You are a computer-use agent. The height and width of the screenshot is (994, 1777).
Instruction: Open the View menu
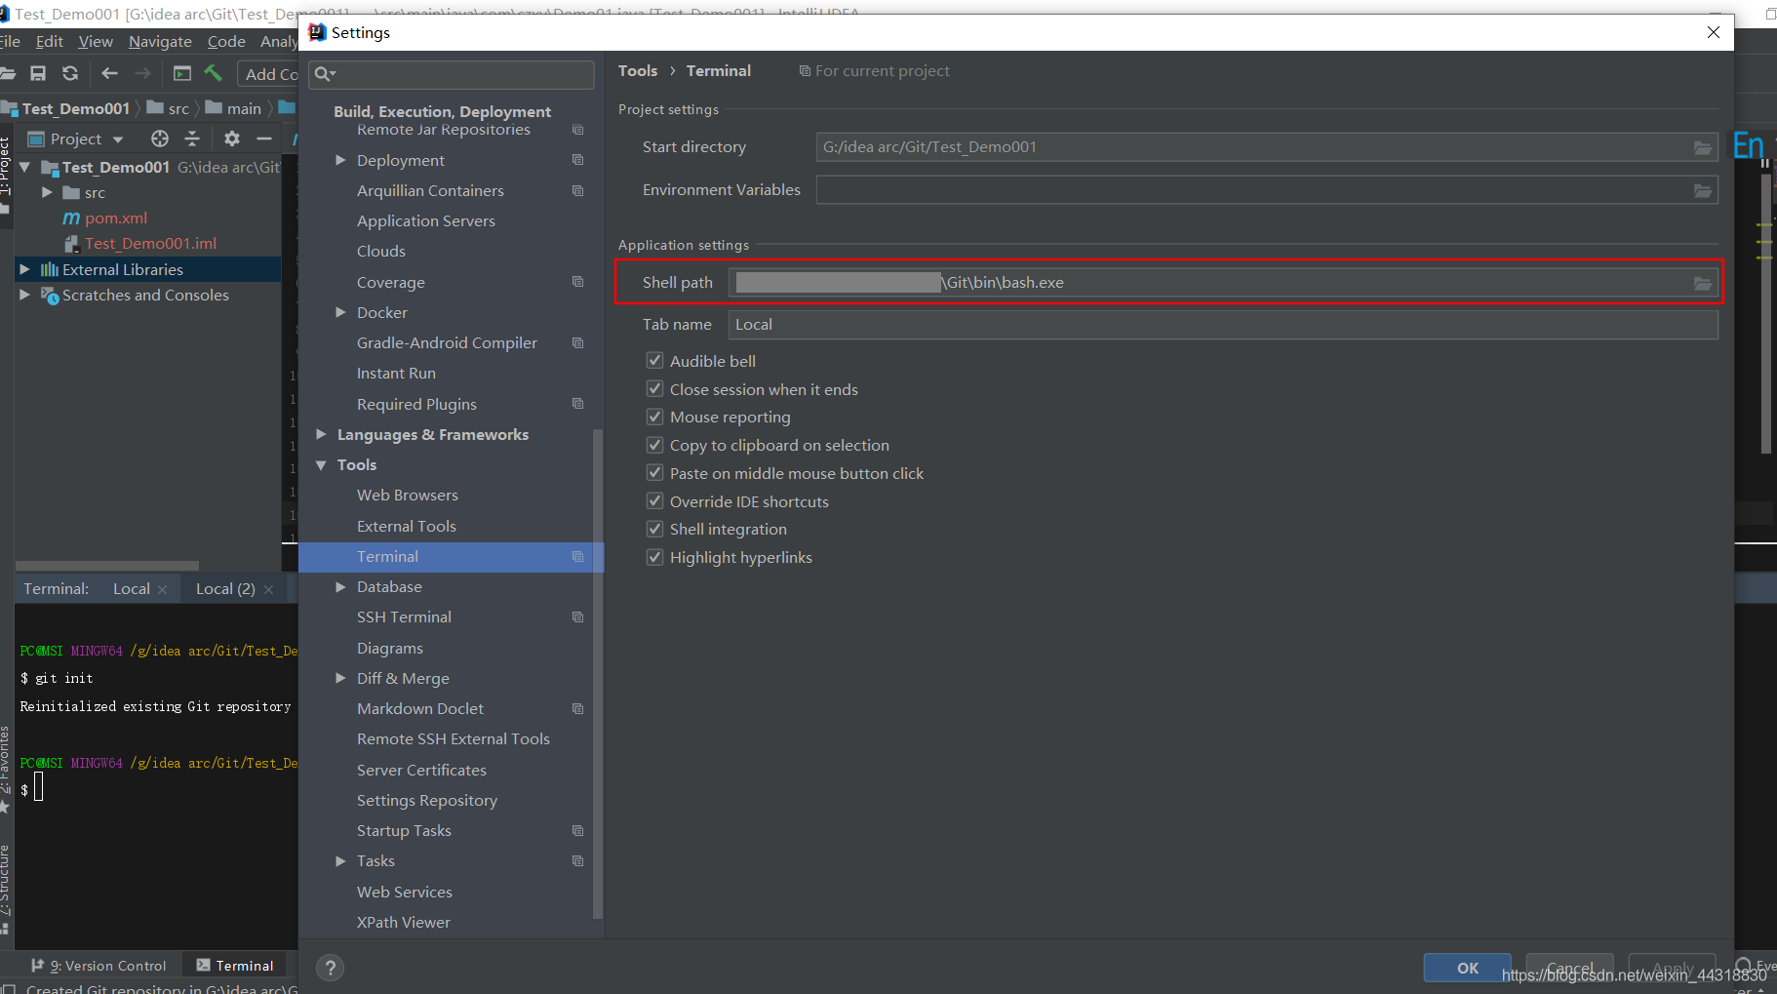[96, 42]
